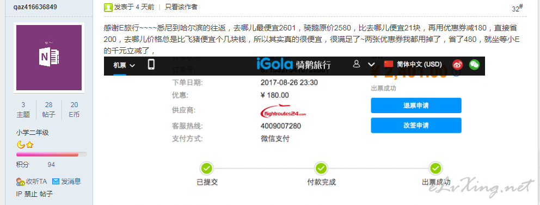
Task: Click the 微信支付 payment method text
Action: (275, 139)
